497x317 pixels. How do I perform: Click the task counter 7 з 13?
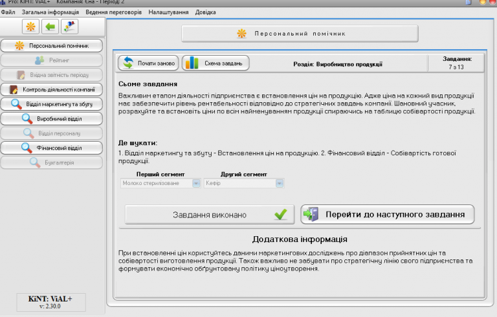tap(456, 67)
